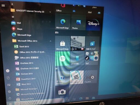Image resolution: width=140 pixels, height=105 pixels.
Task: Open Edge from the taskbar
Action: coord(81,99)
